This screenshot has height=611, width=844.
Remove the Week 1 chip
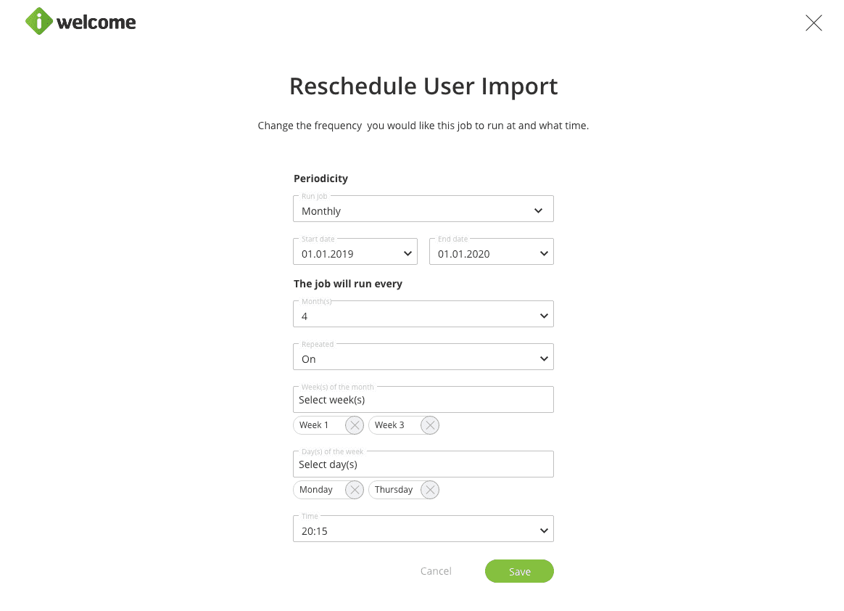coord(354,425)
